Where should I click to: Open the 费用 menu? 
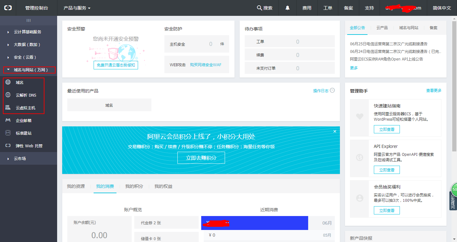tap(307, 8)
